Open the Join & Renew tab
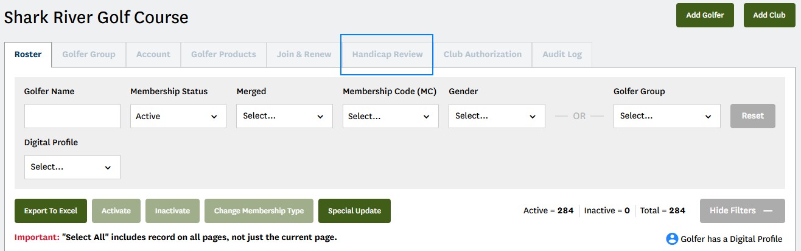The image size is (801, 251). (x=304, y=54)
